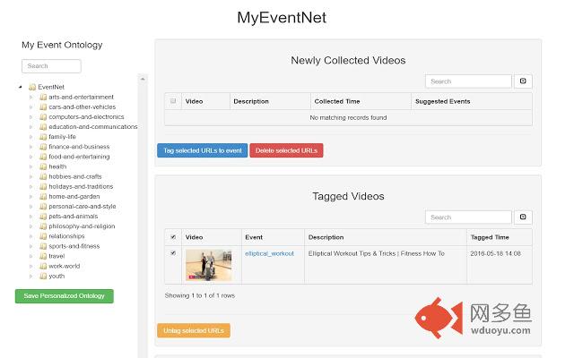Screen dimensions: 574x358
Task: Click the home-and-garden folder icon
Action: pos(43,196)
